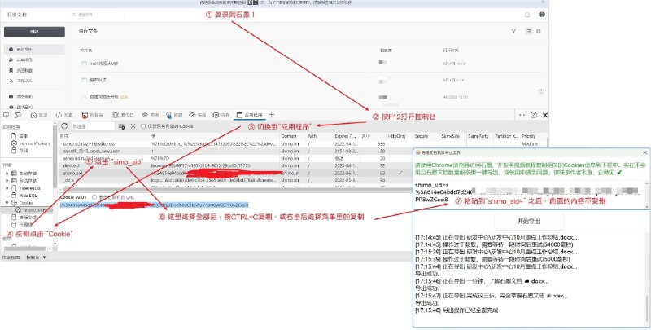Image resolution: width=651 pixels, height=330 pixels.
Task: Open the quick view console dropdown at bottom
Action: (36, 257)
